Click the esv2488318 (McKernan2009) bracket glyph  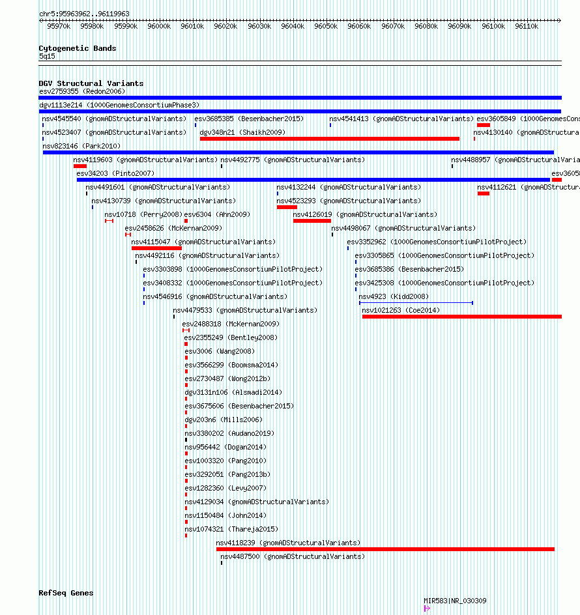click(x=186, y=330)
